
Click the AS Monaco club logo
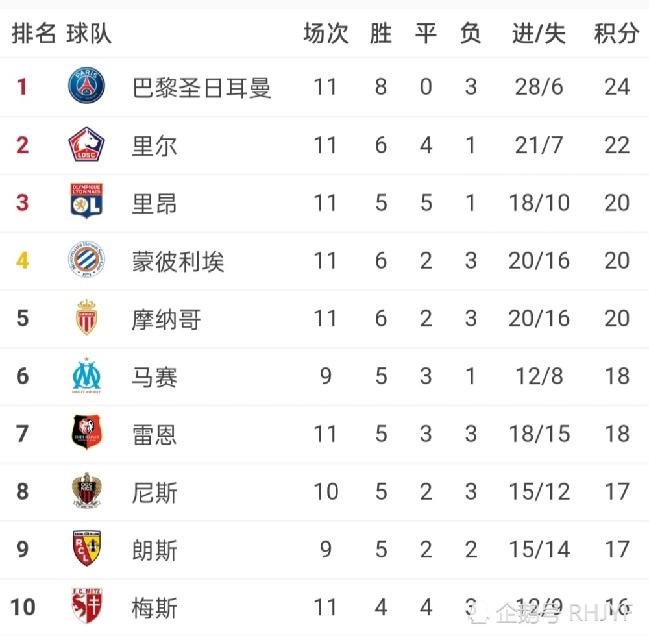coord(86,317)
